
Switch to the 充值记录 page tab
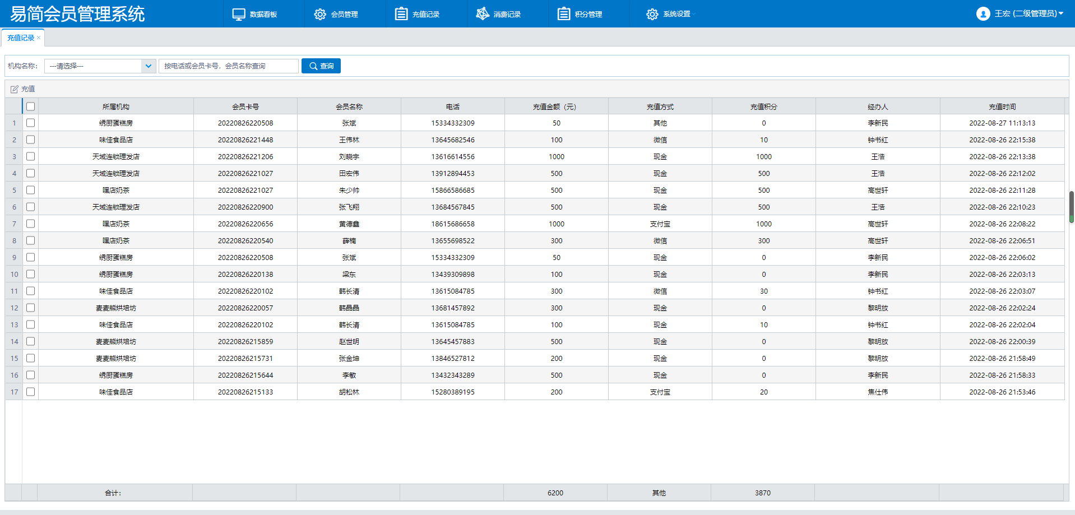pos(21,38)
